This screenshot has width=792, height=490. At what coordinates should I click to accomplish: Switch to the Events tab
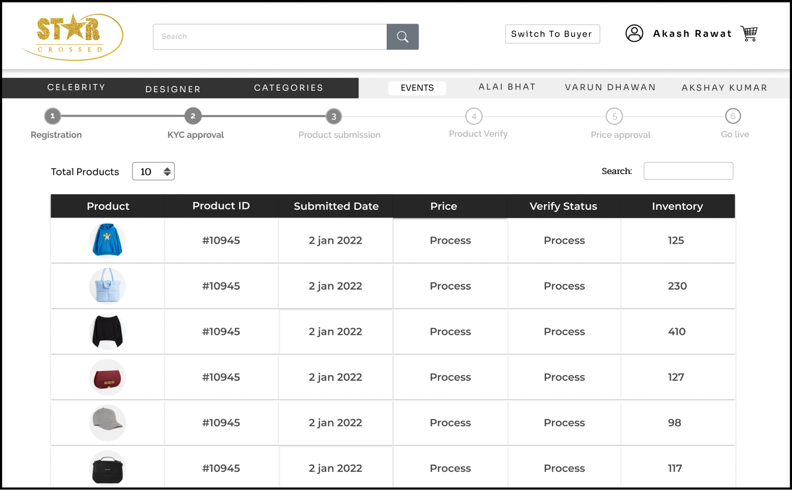click(417, 88)
